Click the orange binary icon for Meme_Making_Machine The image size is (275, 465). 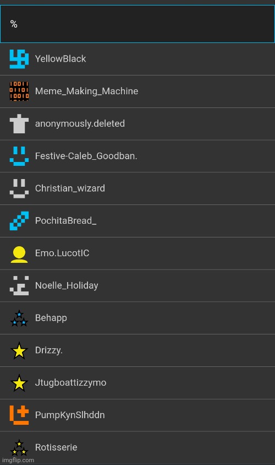pos(19,91)
